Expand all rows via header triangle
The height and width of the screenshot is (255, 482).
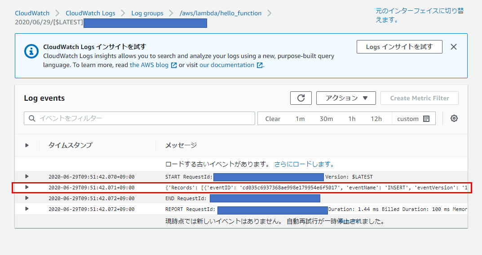tap(27, 145)
